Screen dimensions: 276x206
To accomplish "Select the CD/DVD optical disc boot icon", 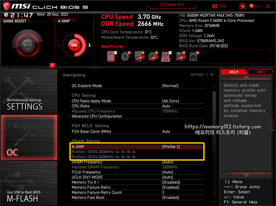I will click(125, 56).
